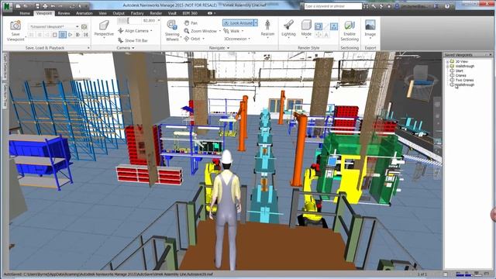This screenshot has height=279, width=496.
Task: Click the keyword search input field
Action: 332,6
